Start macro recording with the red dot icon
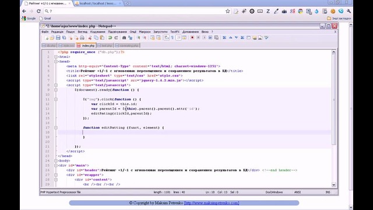The image size is (373, 210). (192, 38)
